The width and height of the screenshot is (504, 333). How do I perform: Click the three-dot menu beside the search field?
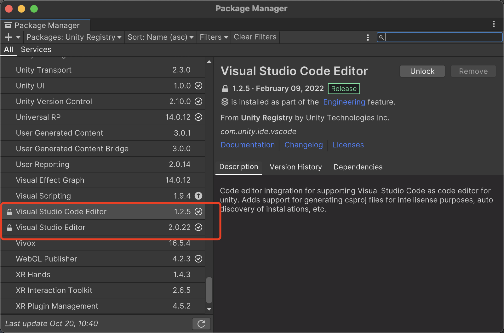click(x=368, y=37)
